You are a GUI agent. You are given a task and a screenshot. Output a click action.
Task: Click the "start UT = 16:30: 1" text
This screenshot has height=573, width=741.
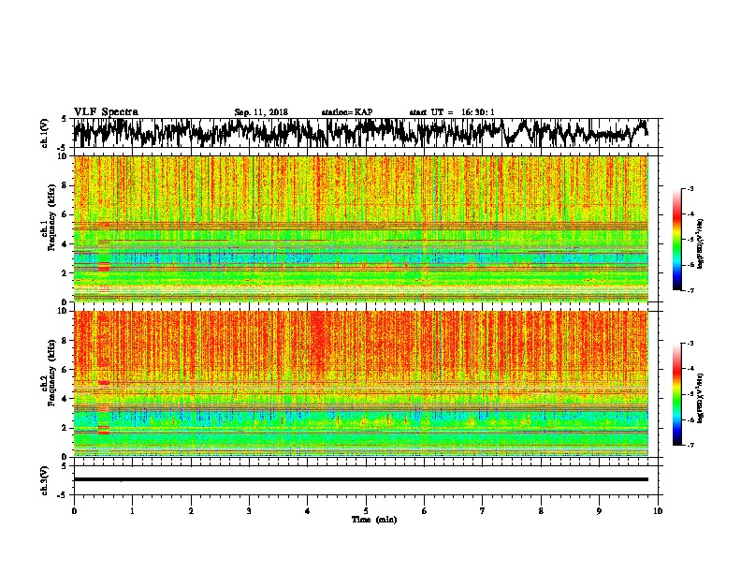tap(452, 112)
